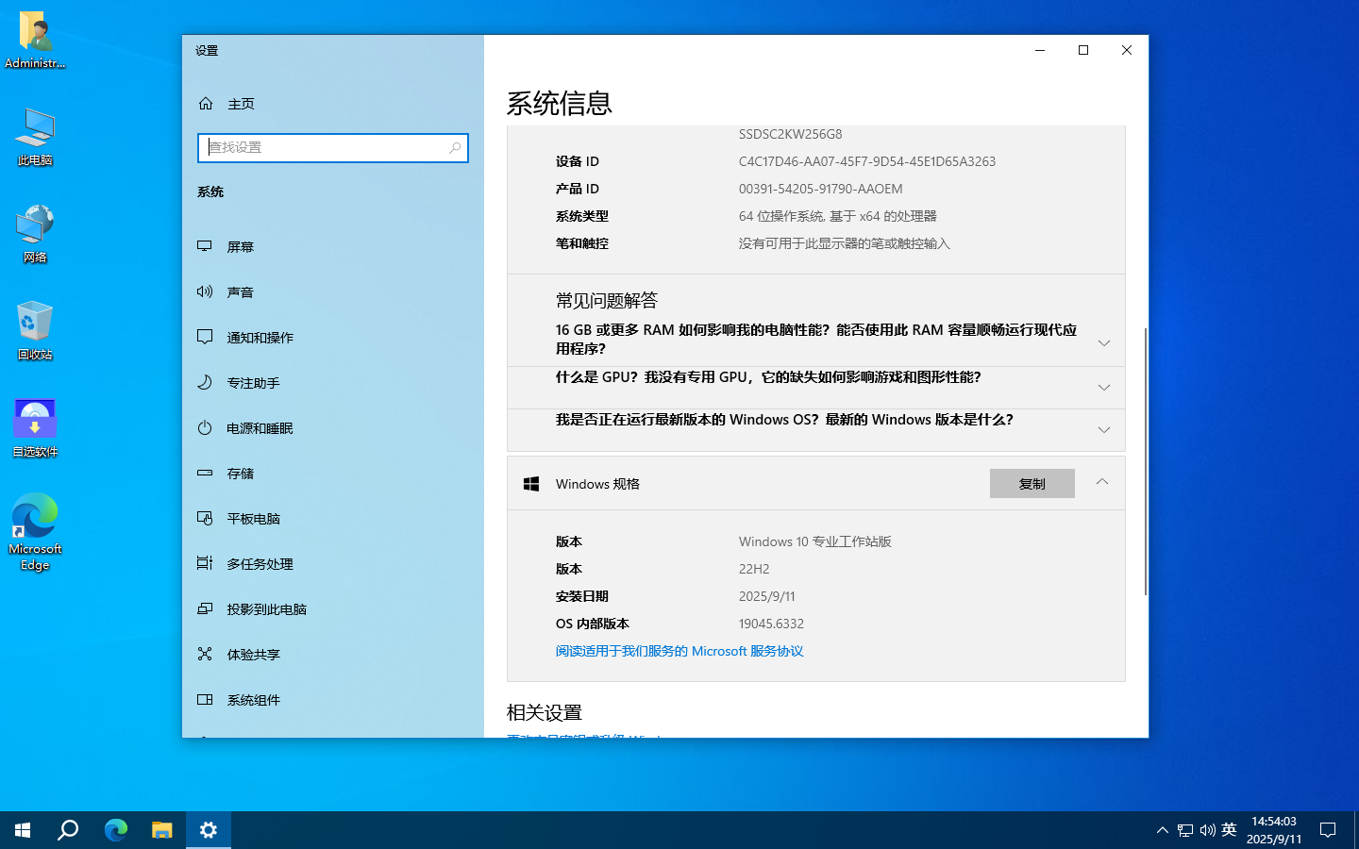Expand the 16 GB RAM FAQ question
This screenshot has height=849, width=1359.
(1103, 343)
